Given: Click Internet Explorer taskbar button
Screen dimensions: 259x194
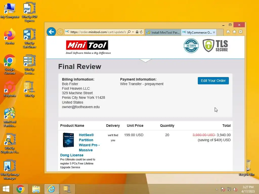Looking at the screenshot, I should point(51,189).
